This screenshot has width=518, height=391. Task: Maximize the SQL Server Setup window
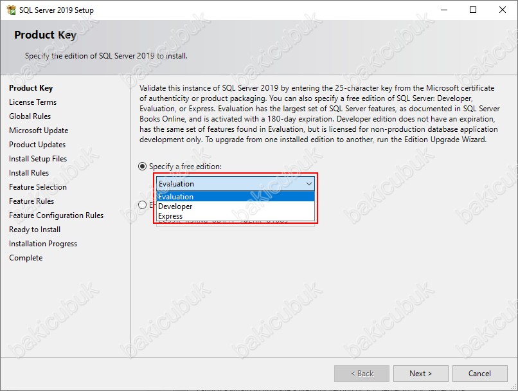[x=473, y=10]
